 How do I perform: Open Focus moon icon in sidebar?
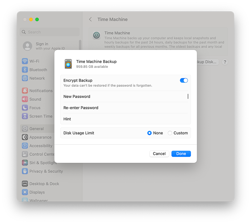[x=25, y=108]
